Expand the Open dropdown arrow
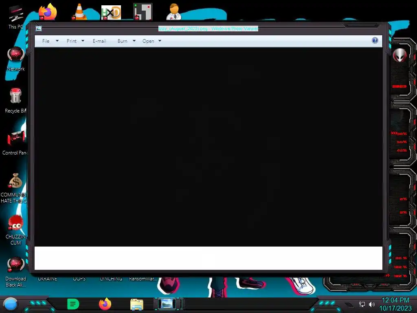417x313 pixels. coord(160,41)
